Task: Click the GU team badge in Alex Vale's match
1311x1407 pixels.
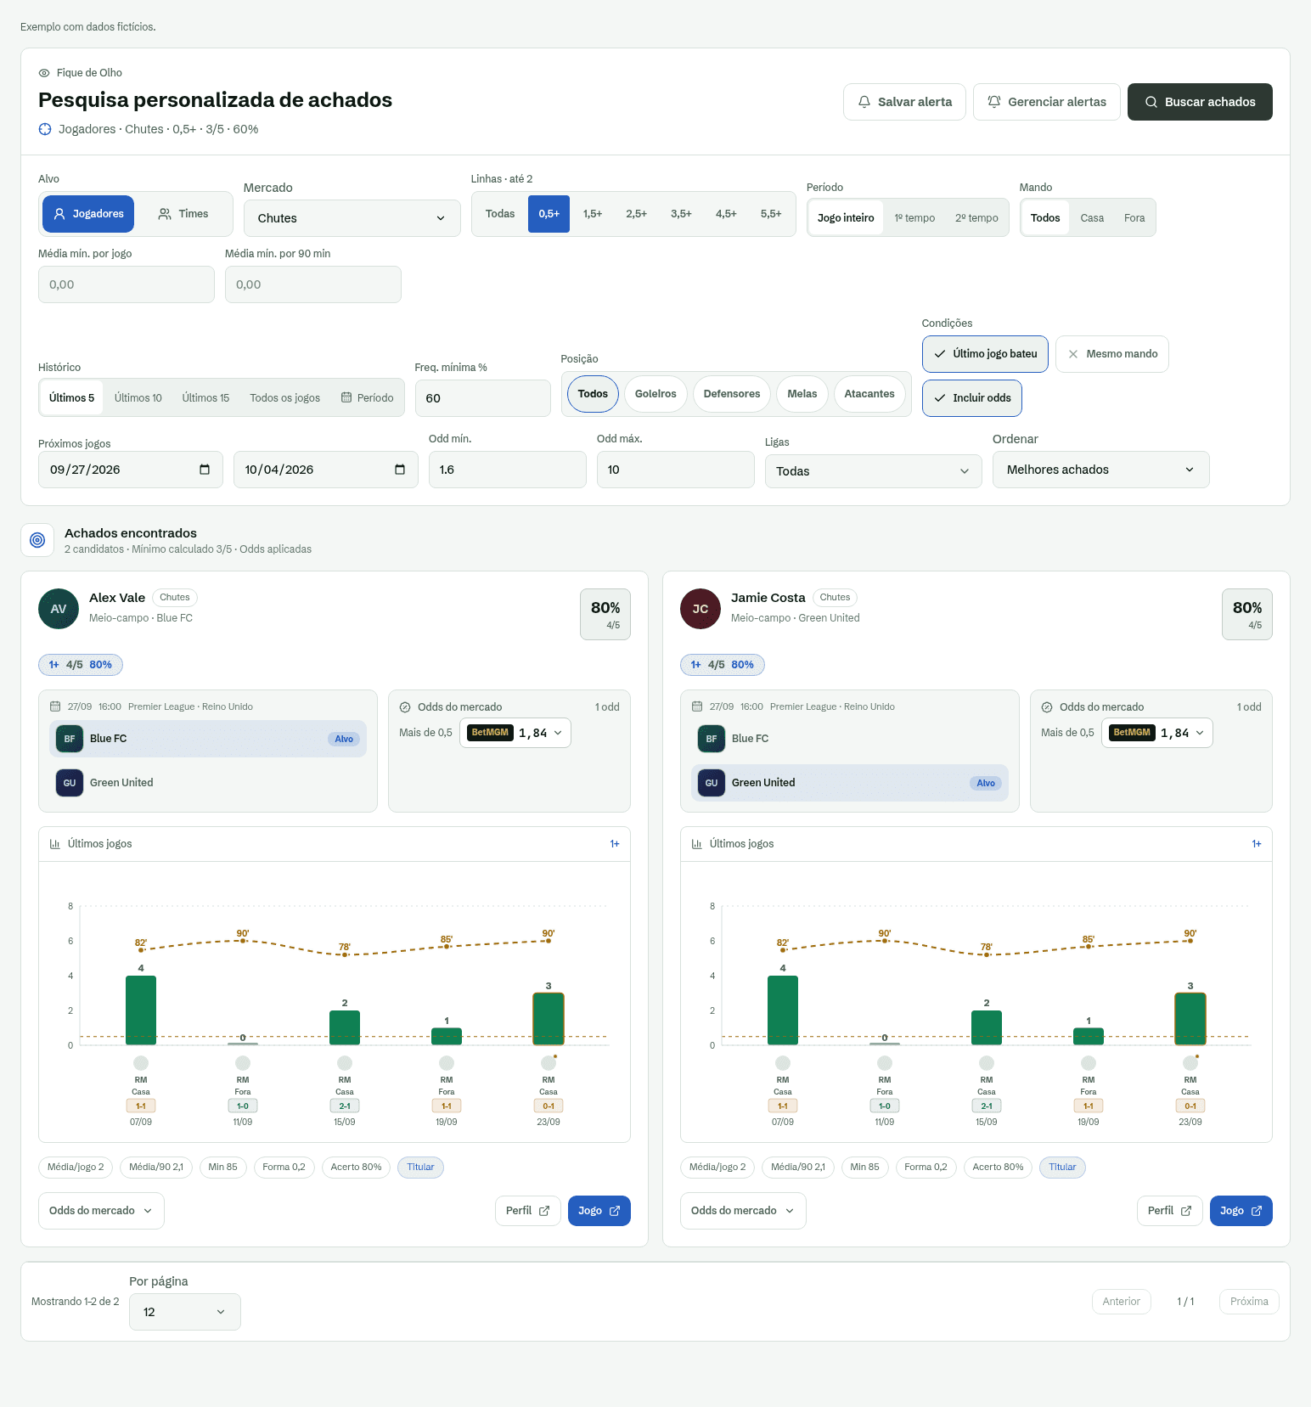Action: (70, 783)
